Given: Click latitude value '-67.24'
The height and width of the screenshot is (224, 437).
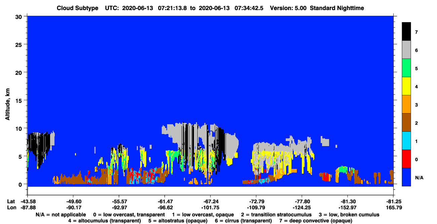Looking at the screenshot, I should (x=210, y=201).
